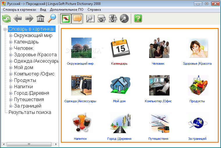This screenshot has height=148, width=221.
Task: Select Результаты поиска in the tree
Action: pyautogui.click(x=30, y=112)
